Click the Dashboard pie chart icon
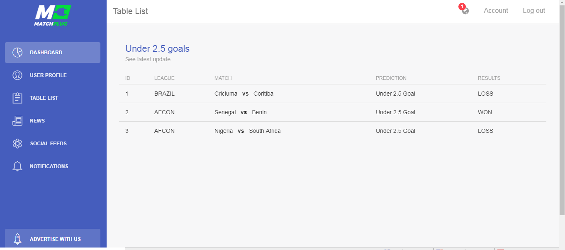This screenshot has width=565, height=250. (x=17, y=53)
